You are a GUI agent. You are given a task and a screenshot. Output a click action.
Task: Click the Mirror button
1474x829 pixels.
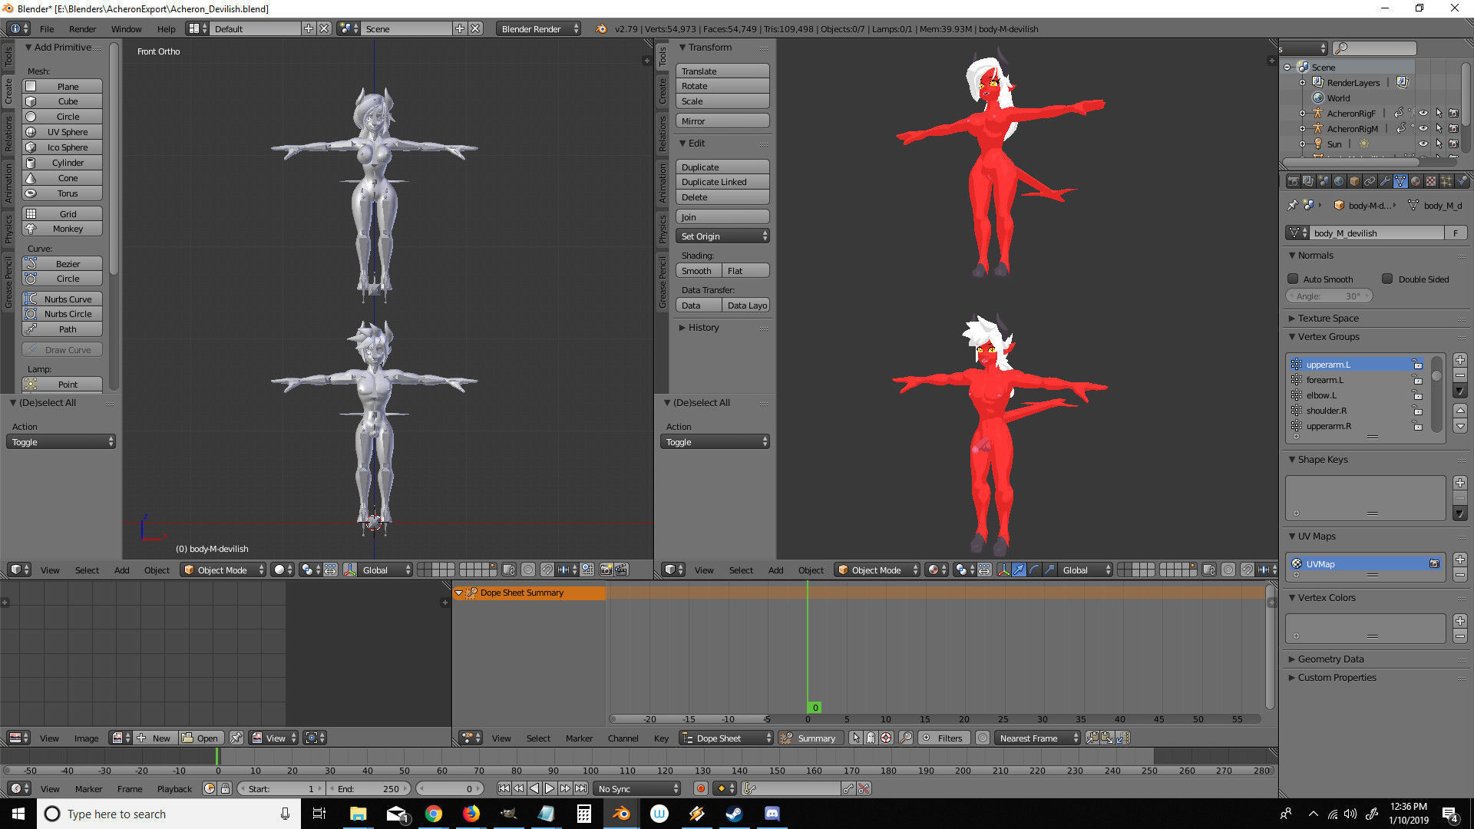pos(722,121)
